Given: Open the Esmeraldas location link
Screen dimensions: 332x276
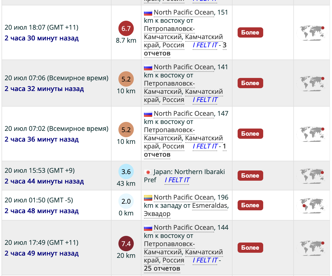Looking at the screenshot, I should pyautogui.click(x=210, y=206).
